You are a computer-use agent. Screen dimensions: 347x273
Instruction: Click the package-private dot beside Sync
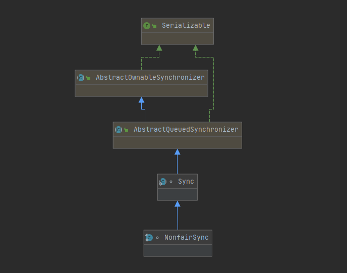coord(171,182)
